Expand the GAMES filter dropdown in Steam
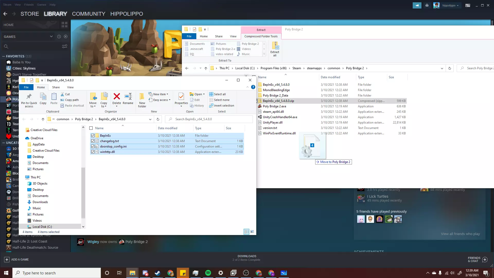 point(51,37)
